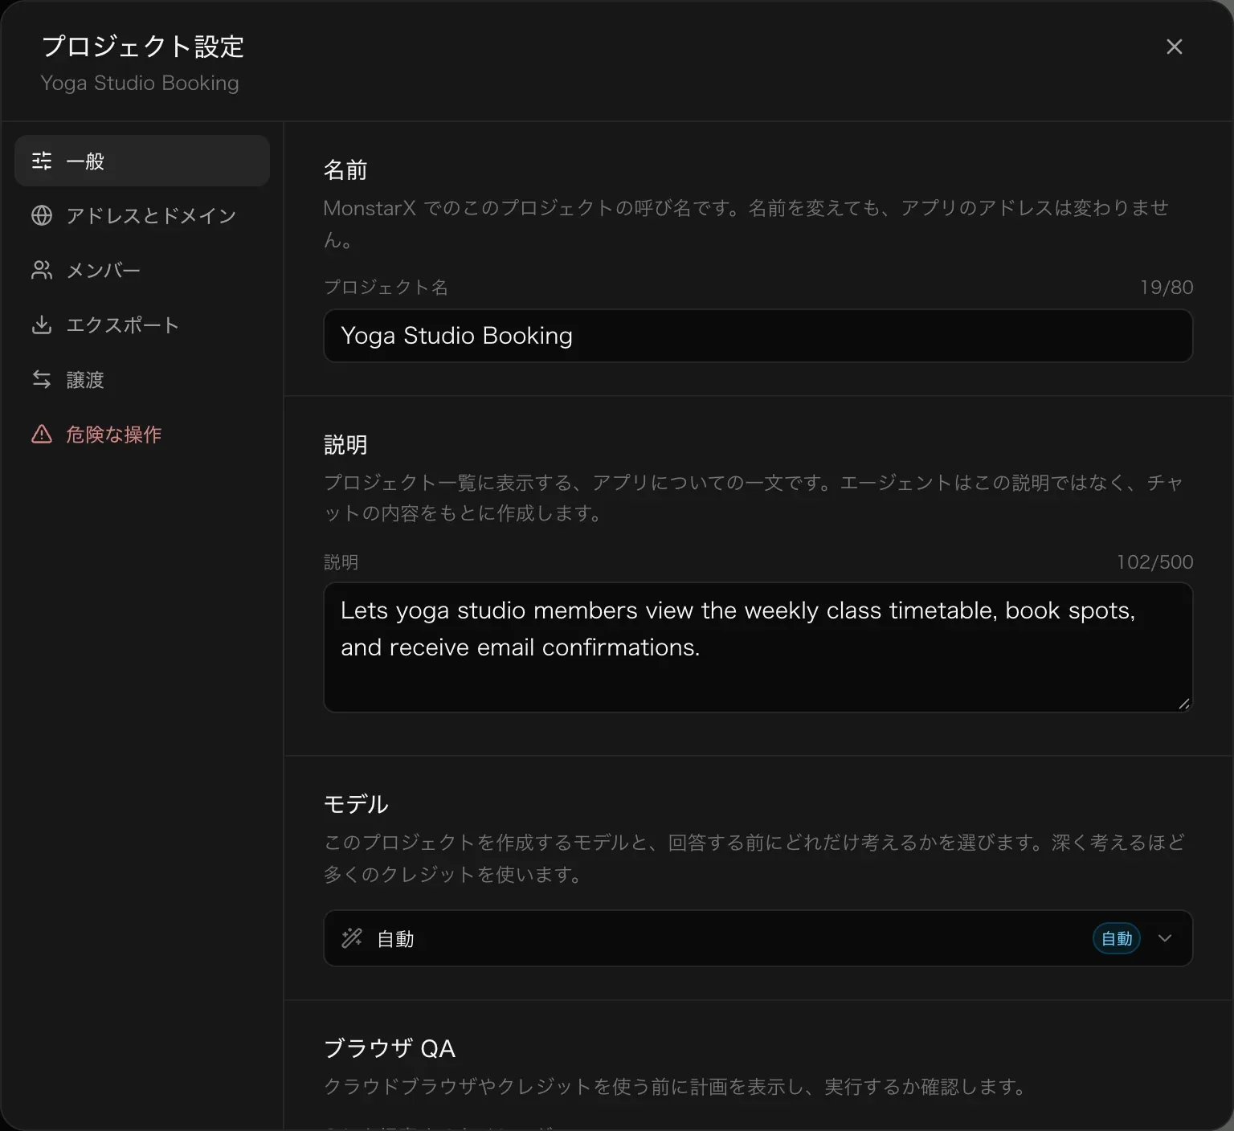The height and width of the screenshot is (1131, 1234).
Task: Click the ブラウザ QA heading
Action: tap(390, 1048)
